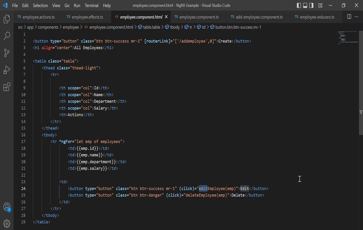This screenshot has width=363, height=230.
Task: Open the Search view icon
Action: click(7, 36)
